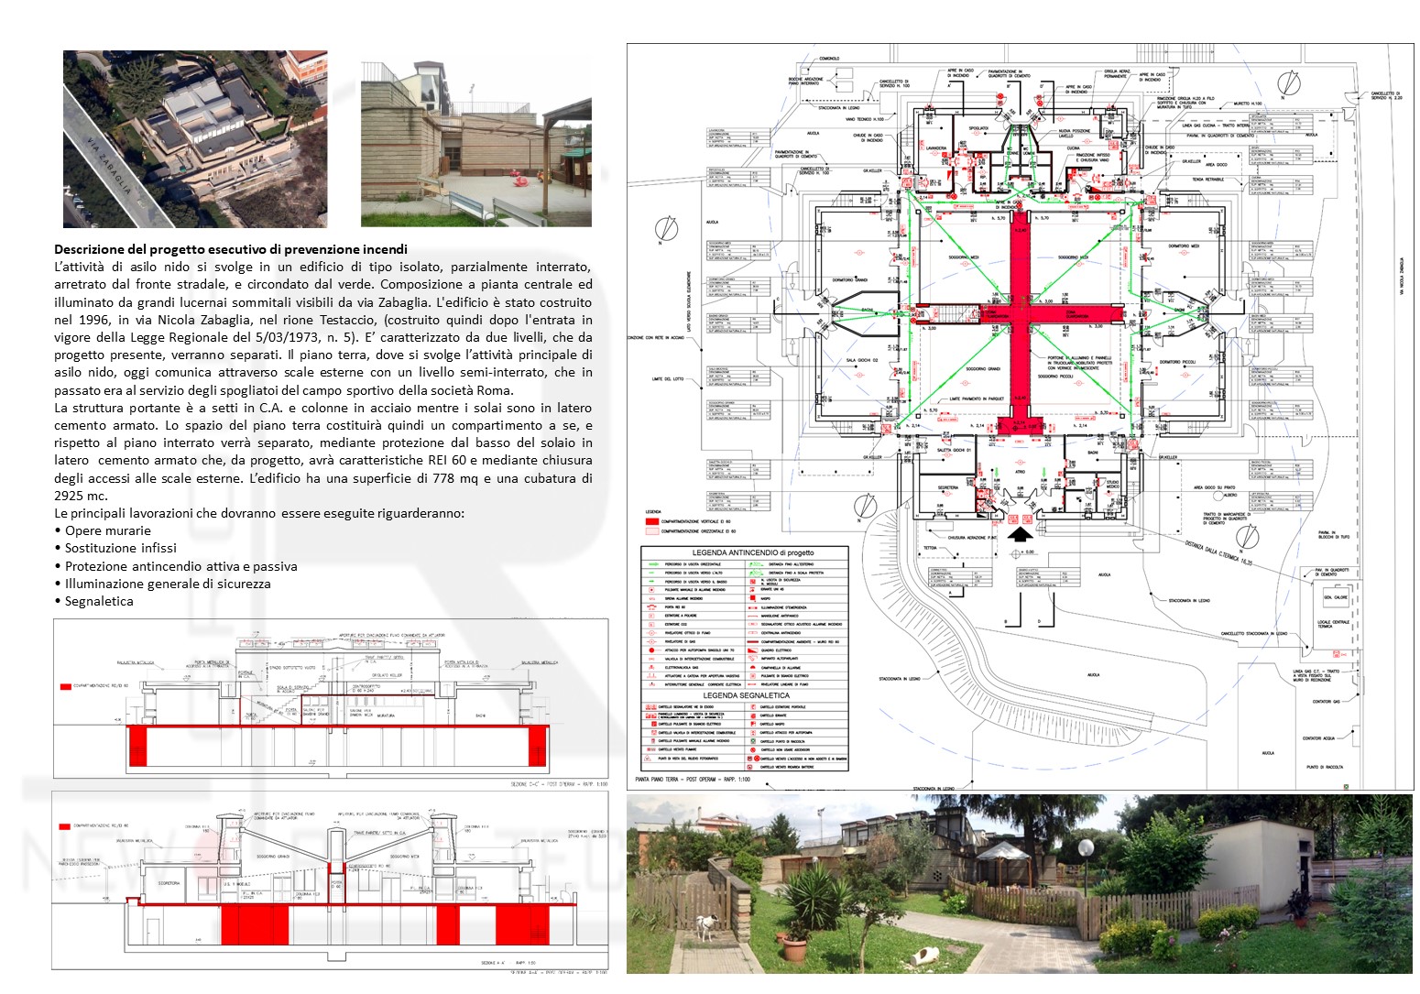Click the heading 'Descrizione del progetto esecutivo di prevenzione incendi'
The width and height of the screenshot is (1420, 994).
point(231,249)
